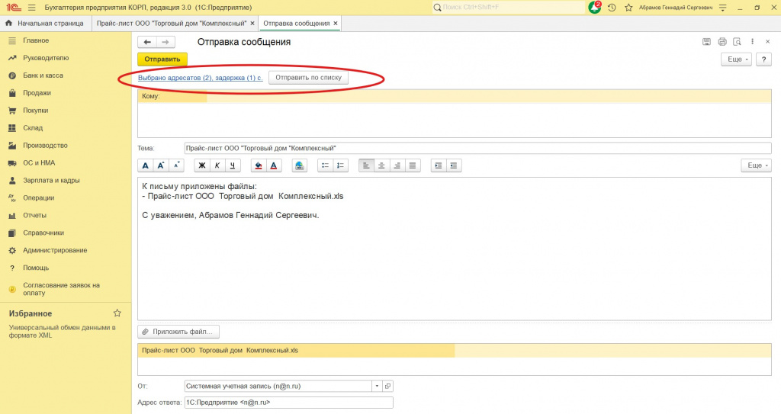
Task: Decrease font size in the editor toolbar
Action: 176,165
